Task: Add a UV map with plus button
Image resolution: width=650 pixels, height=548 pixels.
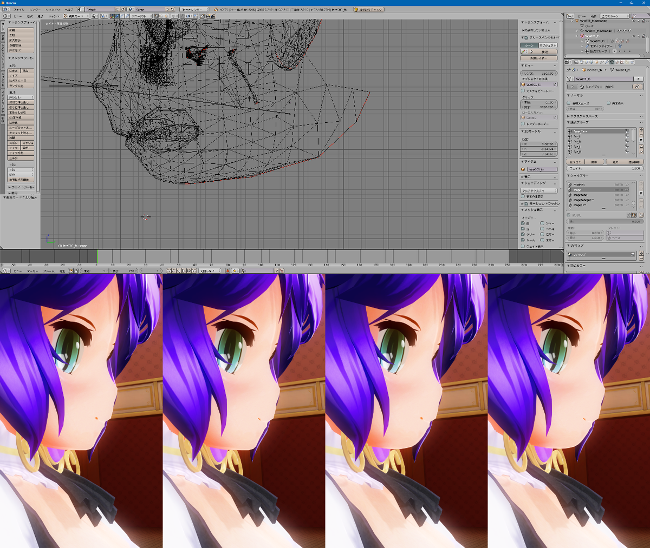Action: point(641,253)
